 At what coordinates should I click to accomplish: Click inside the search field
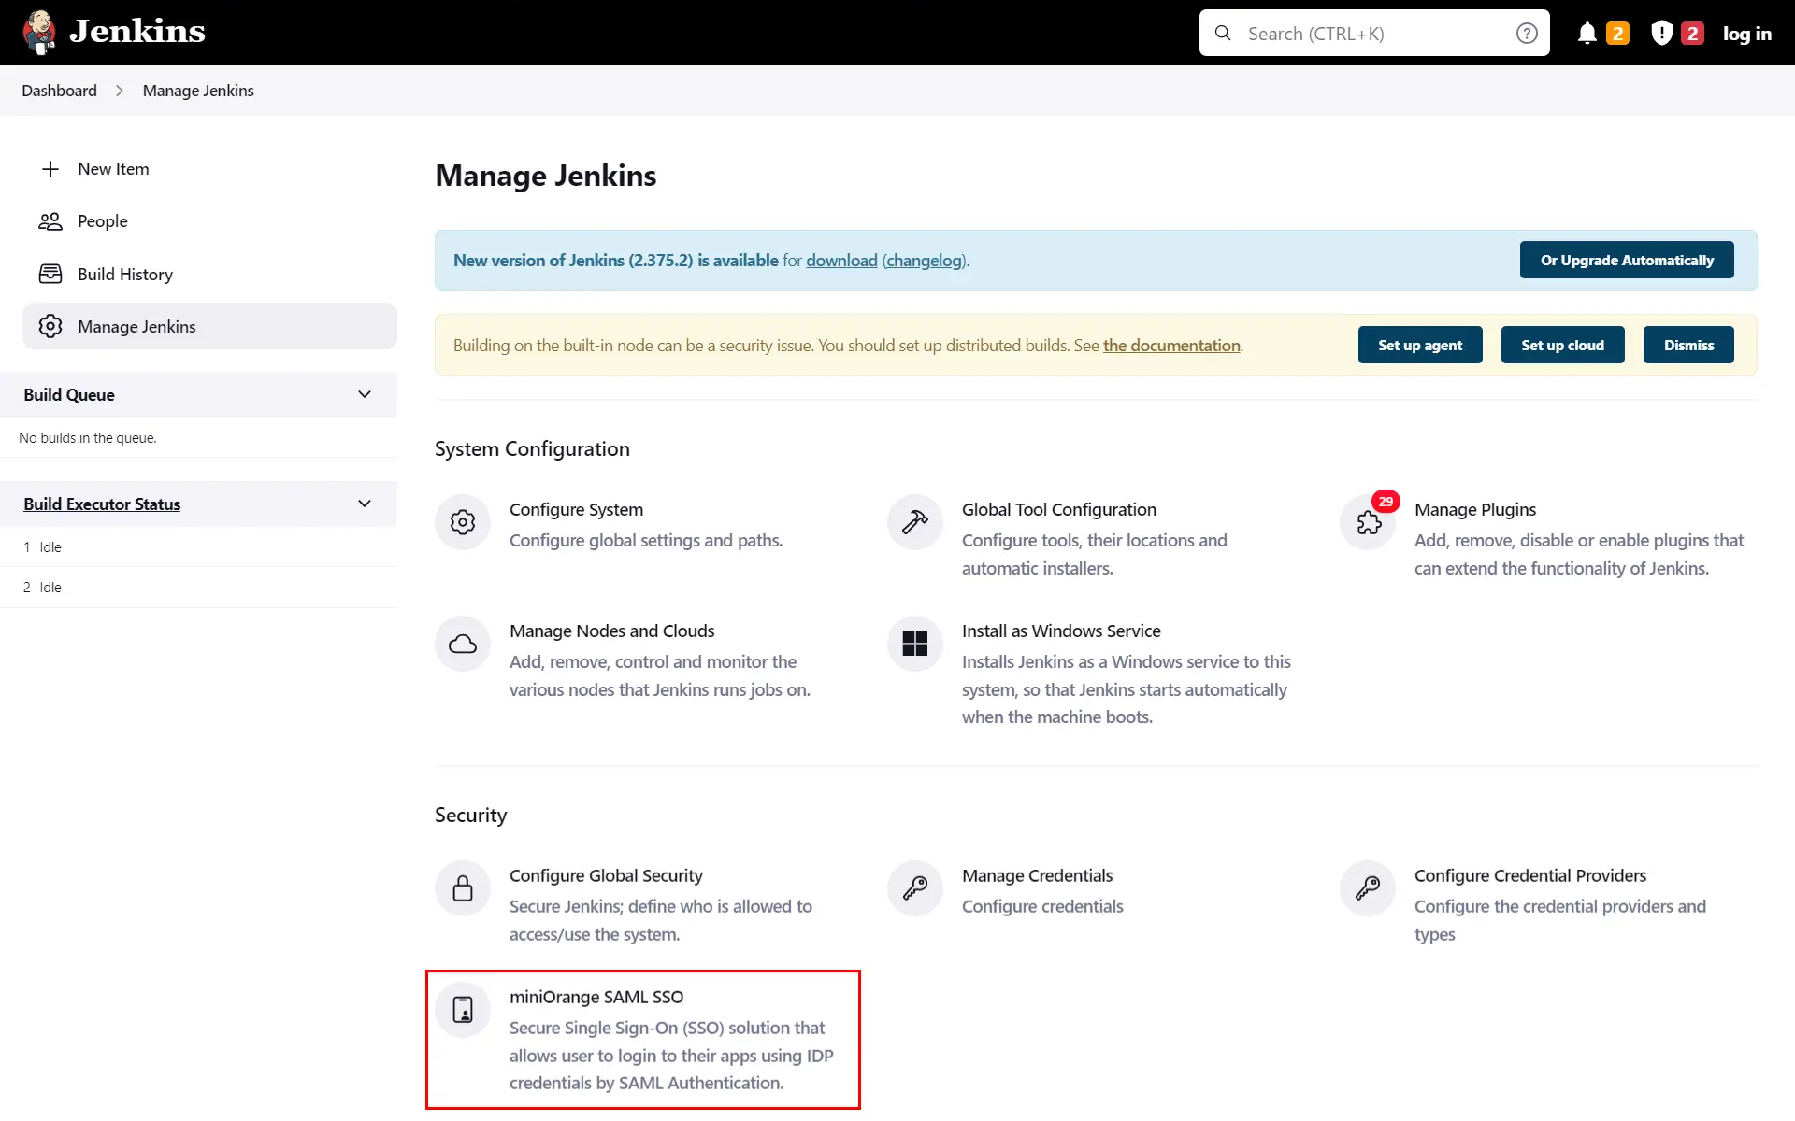click(x=1356, y=33)
